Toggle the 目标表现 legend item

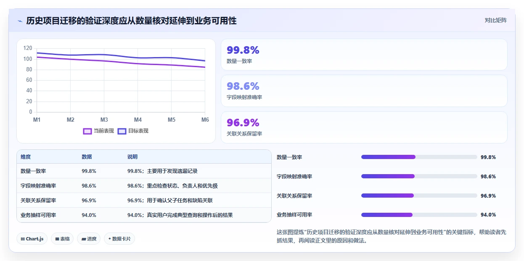click(x=133, y=131)
